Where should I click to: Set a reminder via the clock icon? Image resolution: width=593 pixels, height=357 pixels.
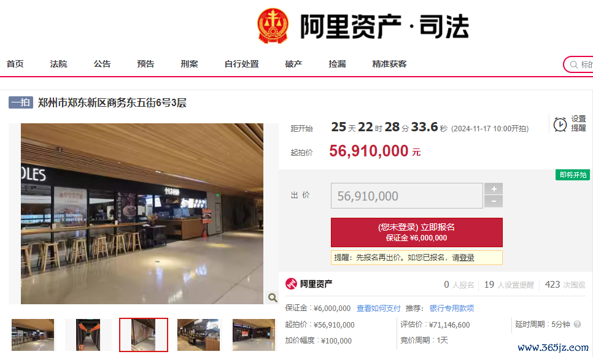(560, 125)
